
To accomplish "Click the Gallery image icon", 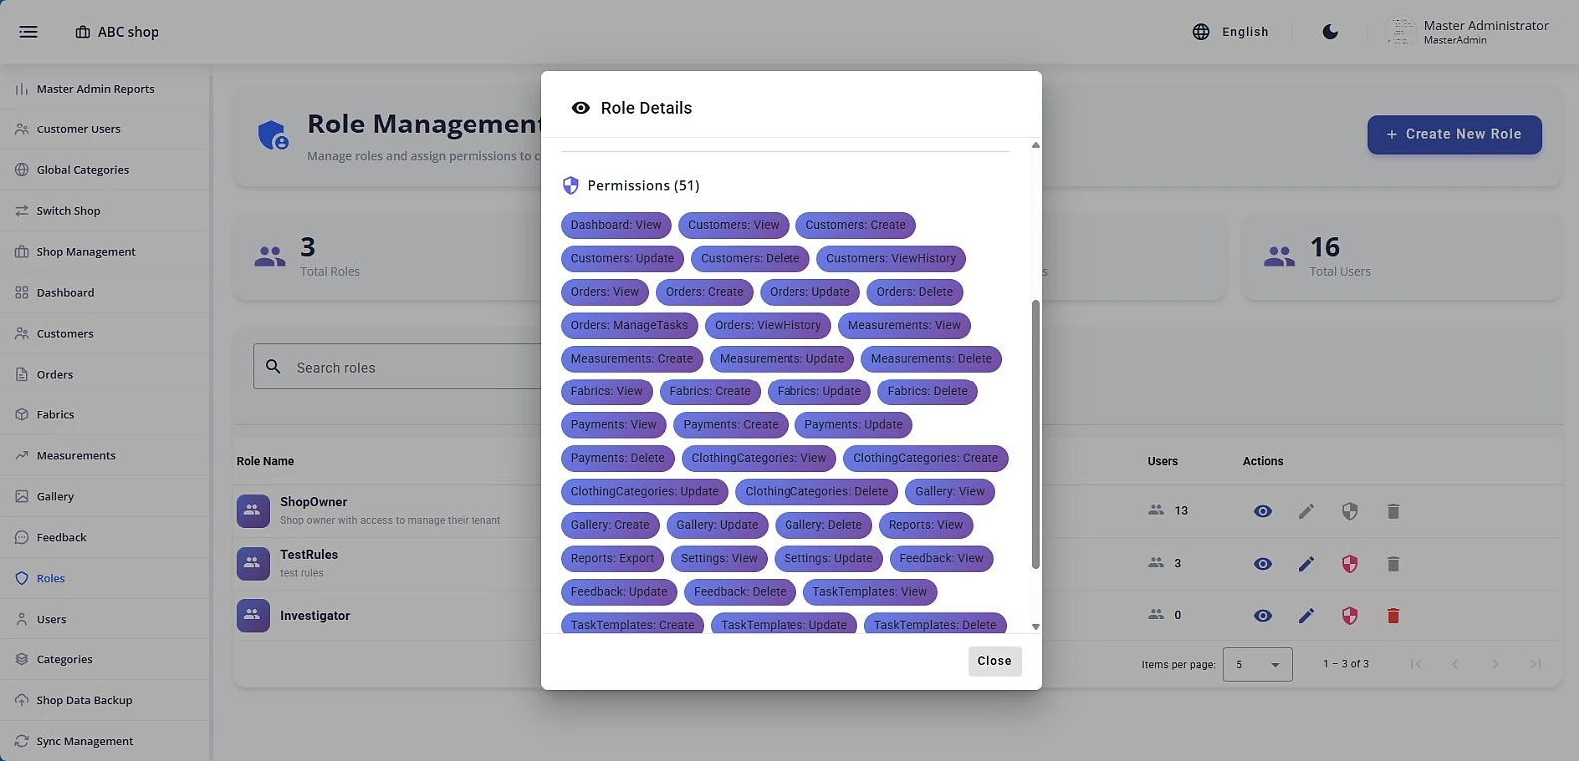I will click(22, 497).
